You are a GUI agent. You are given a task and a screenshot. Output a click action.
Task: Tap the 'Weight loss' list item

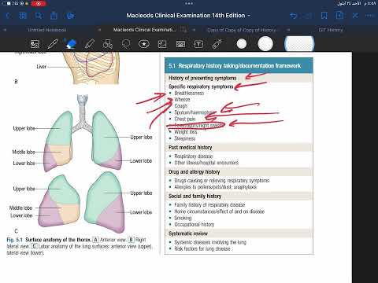[186, 132]
